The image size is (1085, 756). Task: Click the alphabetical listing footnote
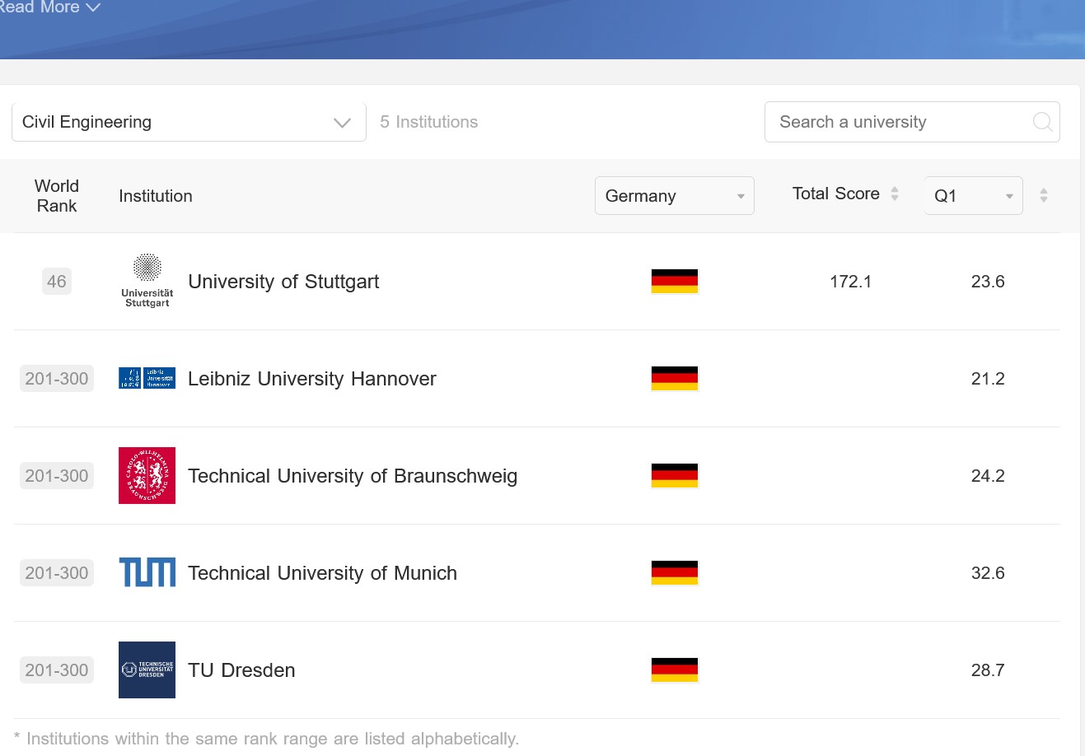tap(267, 739)
